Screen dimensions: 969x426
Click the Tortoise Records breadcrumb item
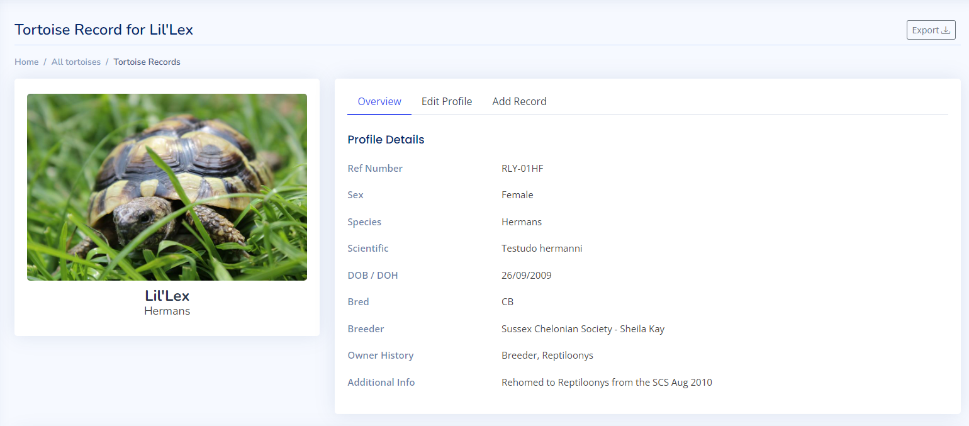coord(147,62)
